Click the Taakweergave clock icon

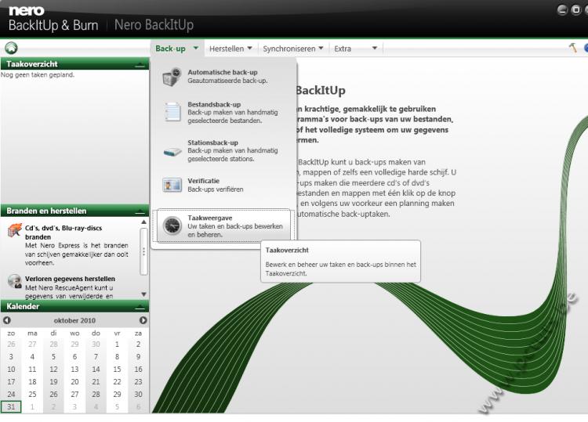(x=172, y=225)
